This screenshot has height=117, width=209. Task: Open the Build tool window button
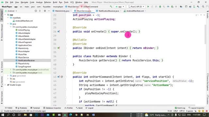click(x=79, y=108)
